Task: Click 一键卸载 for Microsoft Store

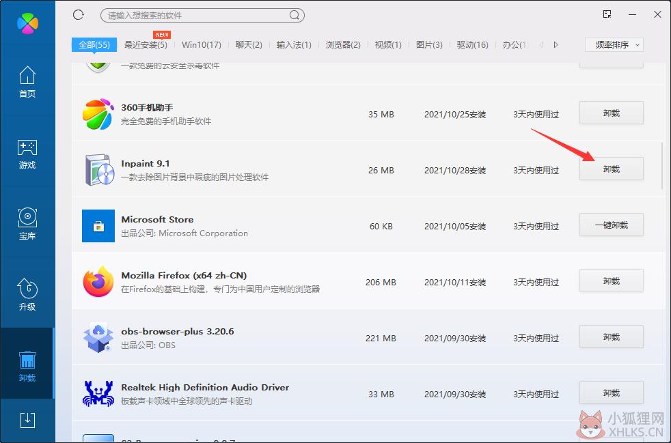Action: [612, 225]
